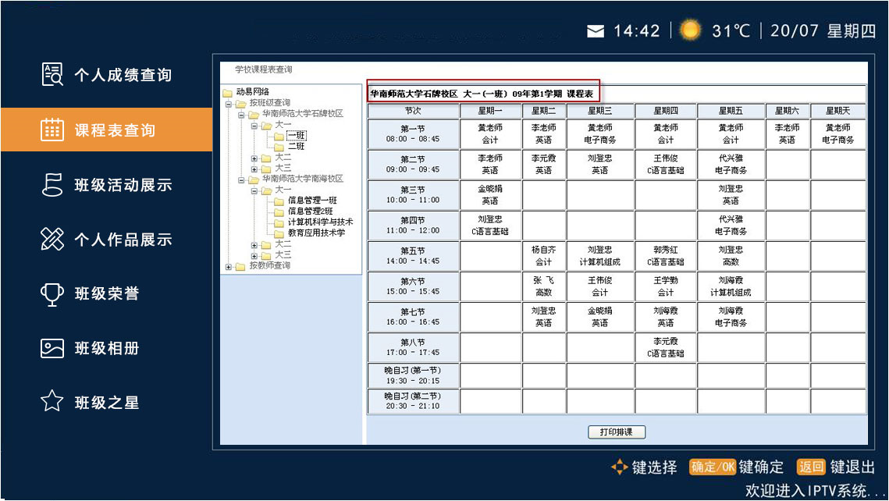Click the 班级之星 star icon

[52, 402]
